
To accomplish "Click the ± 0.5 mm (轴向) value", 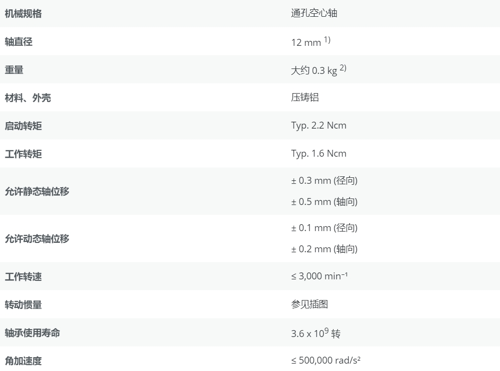I will click(x=324, y=202).
